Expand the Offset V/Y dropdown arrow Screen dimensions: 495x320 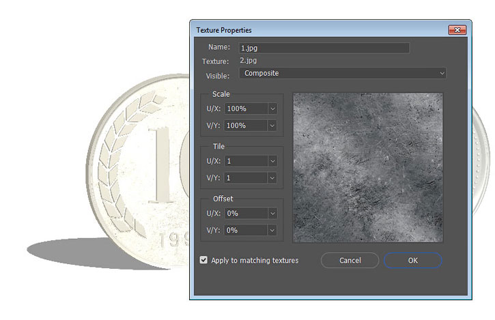coord(272,231)
